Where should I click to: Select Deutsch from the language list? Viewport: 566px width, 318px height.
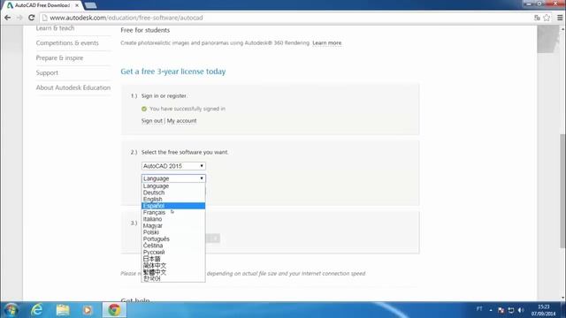click(x=173, y=193)
